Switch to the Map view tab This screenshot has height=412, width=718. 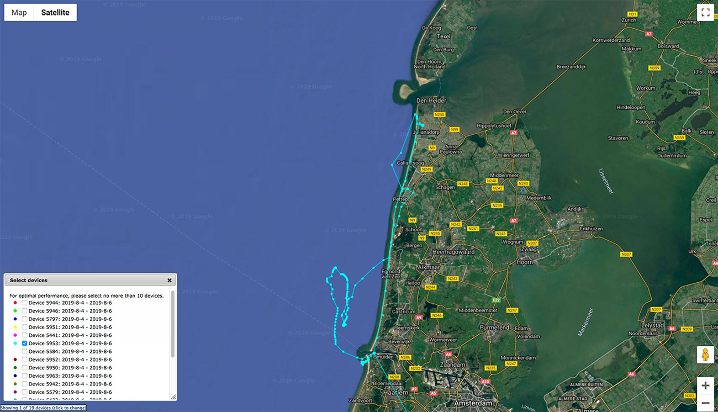(19, 13)
